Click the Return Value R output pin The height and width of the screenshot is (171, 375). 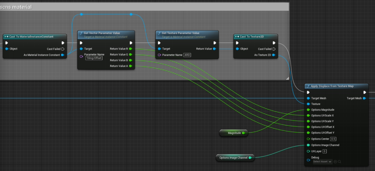click(x=130, y=49)
